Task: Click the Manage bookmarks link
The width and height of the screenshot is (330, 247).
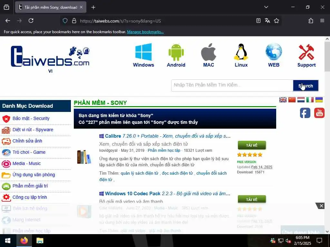Action: coord(145,32)
